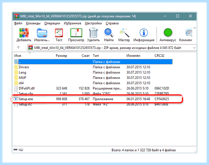Click the Коммент (Comment) toolbar icon
This screenshot has width=209, height=165.
(x=189, y=33)
